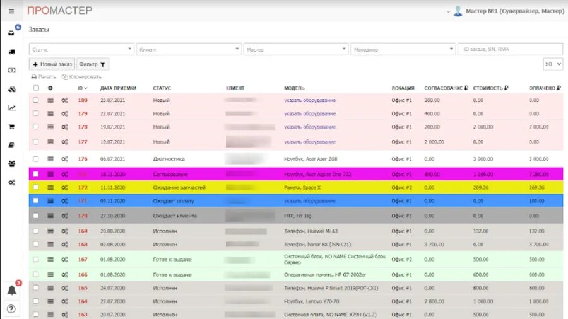Screen dimensions: 568x319
Task: Open the Мастер filter dropdown
Action: (x=296, y=49)
